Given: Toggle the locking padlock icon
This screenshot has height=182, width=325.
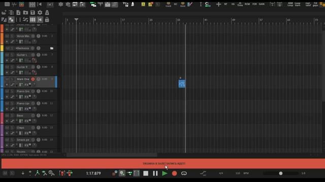Looking at the screenshot, I should click(x=47, y=20).
